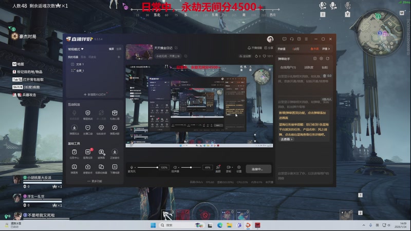Open Windows Start menu on taskbar
Viewport: 411px width, 231px height.
(x=153, y=225)
